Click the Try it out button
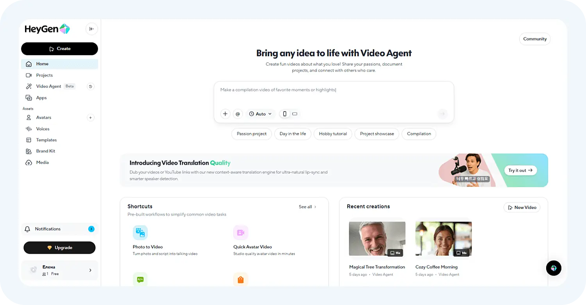The width and height of the screenshot is (586, 305). pos(520,170)
